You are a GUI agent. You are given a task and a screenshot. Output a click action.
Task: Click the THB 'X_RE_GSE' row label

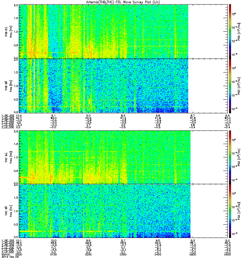coord(8,116)
